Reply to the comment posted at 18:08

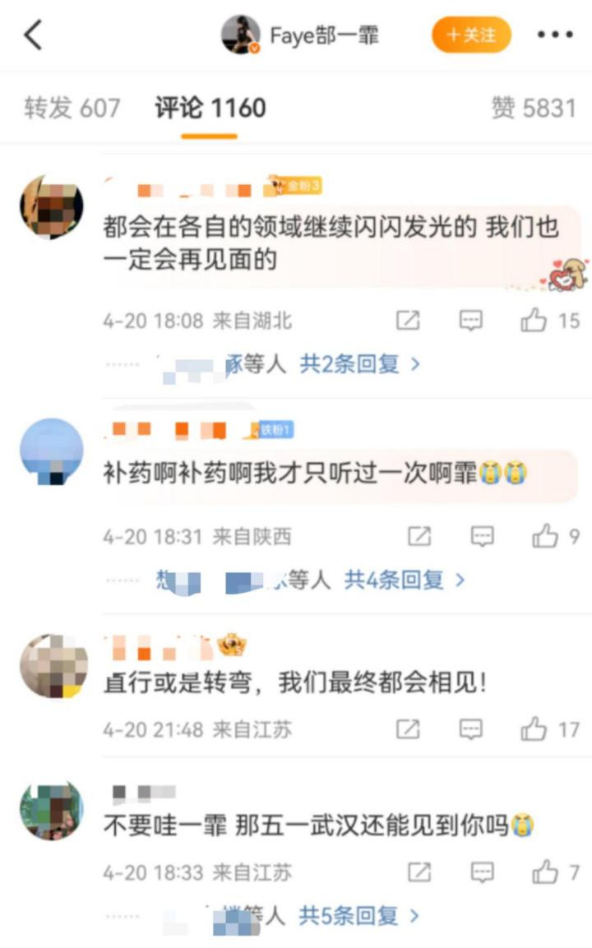coord(470,321)
